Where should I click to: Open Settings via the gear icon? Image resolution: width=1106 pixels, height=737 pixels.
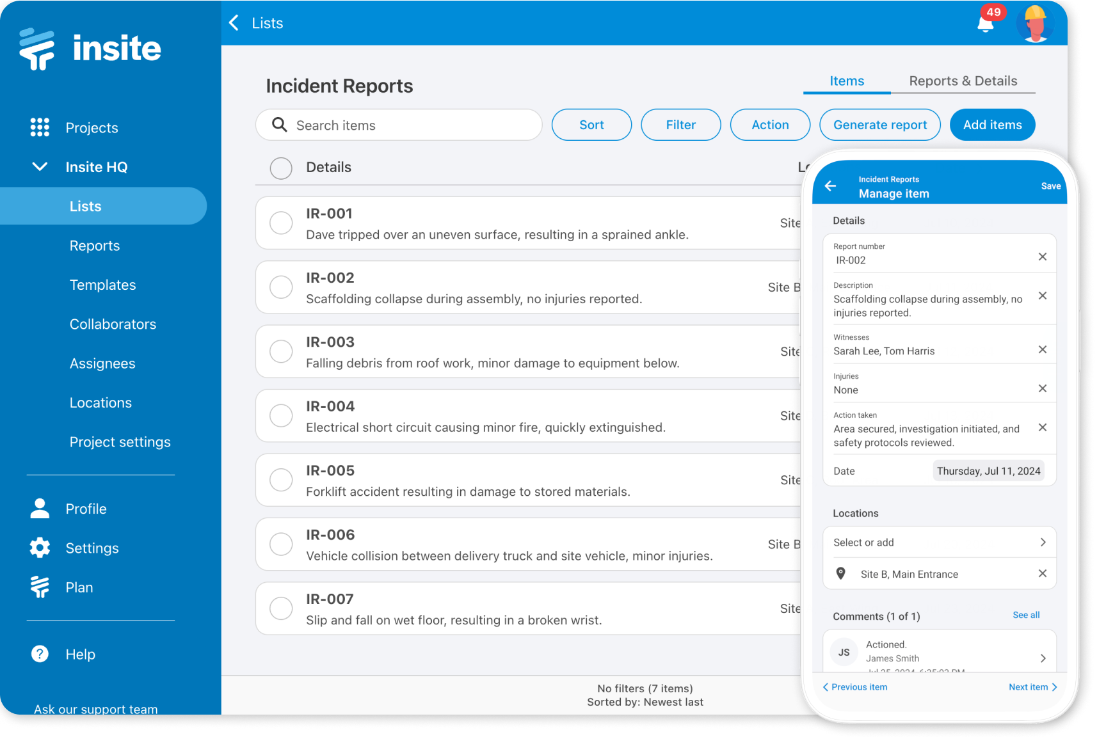pyautogui.click(x=40, y=548)
